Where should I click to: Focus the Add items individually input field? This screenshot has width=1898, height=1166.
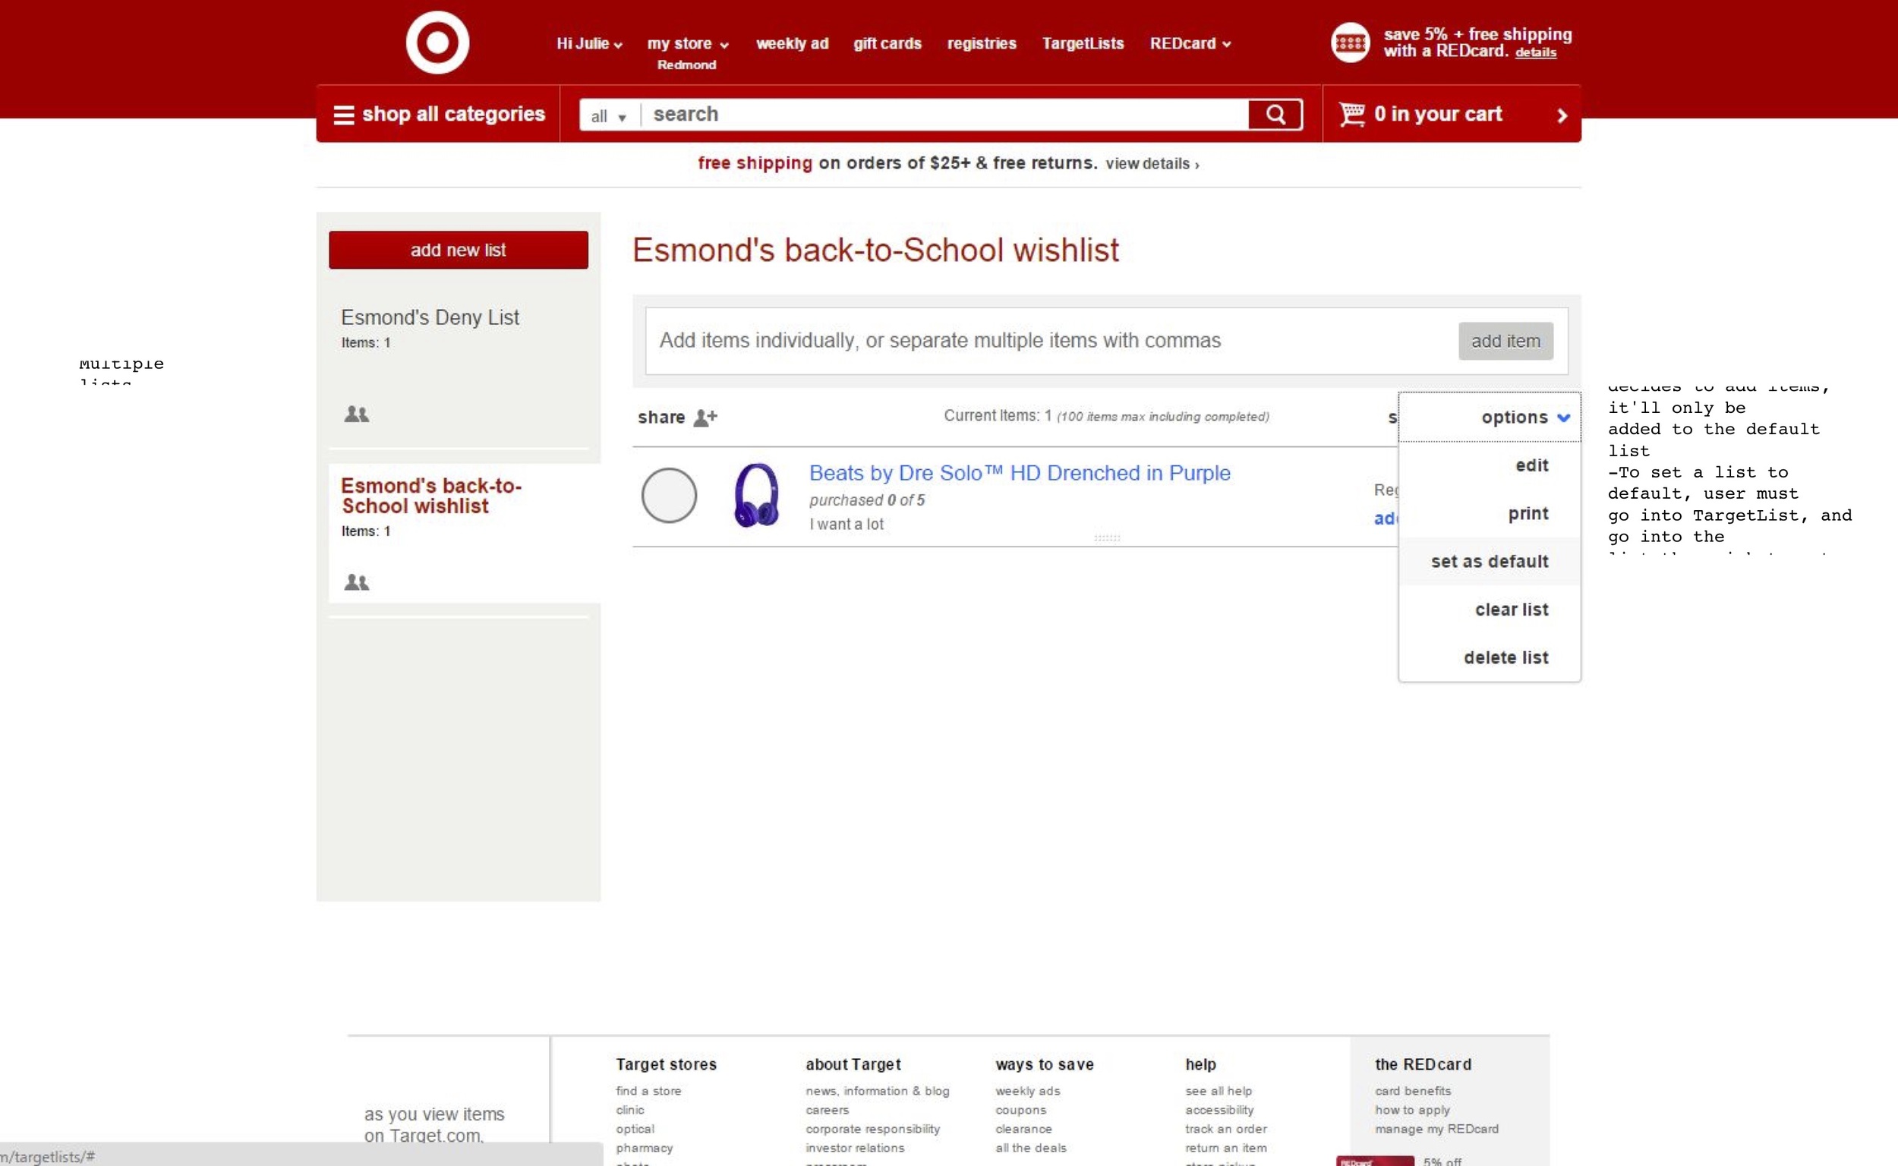pos(1051,341)
